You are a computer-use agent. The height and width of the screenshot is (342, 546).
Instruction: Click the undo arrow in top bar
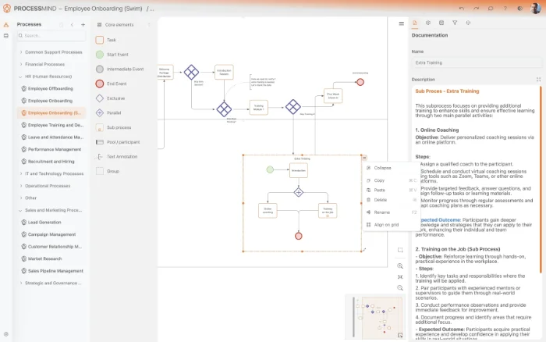[x=463, y=8]
